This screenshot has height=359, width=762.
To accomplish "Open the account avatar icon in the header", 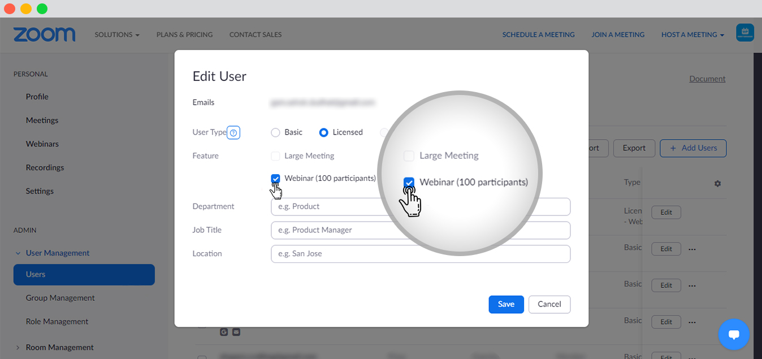I will (x=745, y=32).
